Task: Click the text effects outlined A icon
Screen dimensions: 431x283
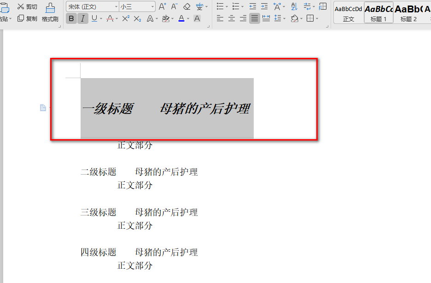Action: (x=150, y=19)
